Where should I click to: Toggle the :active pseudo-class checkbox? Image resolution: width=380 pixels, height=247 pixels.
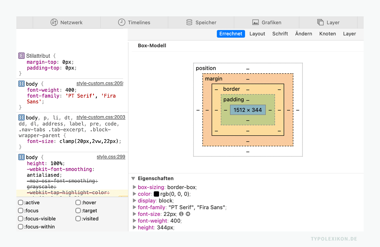click(21, 203)
